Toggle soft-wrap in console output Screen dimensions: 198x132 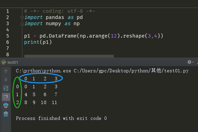(6, 88)
